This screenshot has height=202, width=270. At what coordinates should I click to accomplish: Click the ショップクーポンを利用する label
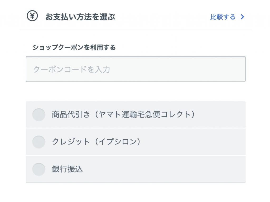[74, 47]
